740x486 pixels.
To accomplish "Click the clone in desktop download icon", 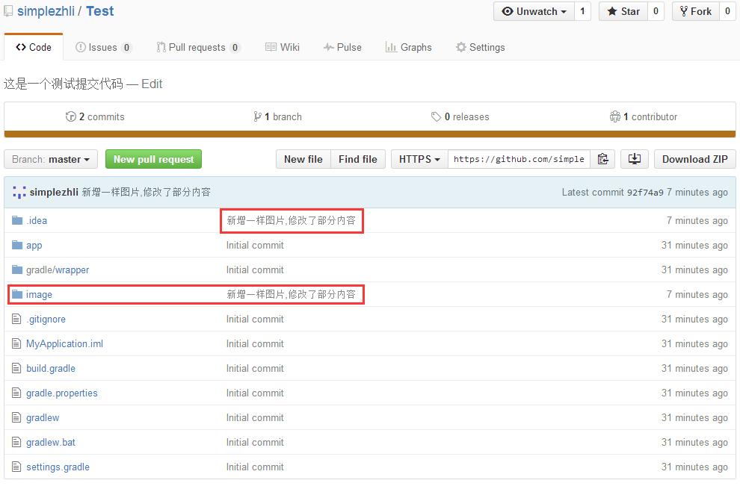I will (635, 159).
